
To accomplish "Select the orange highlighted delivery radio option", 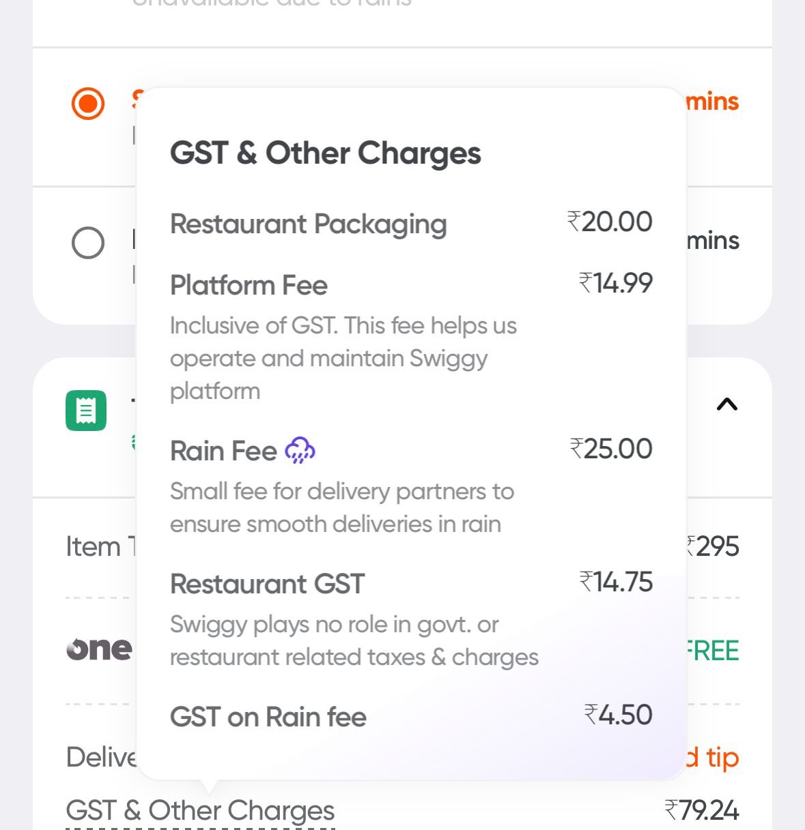I will [88, 104].
